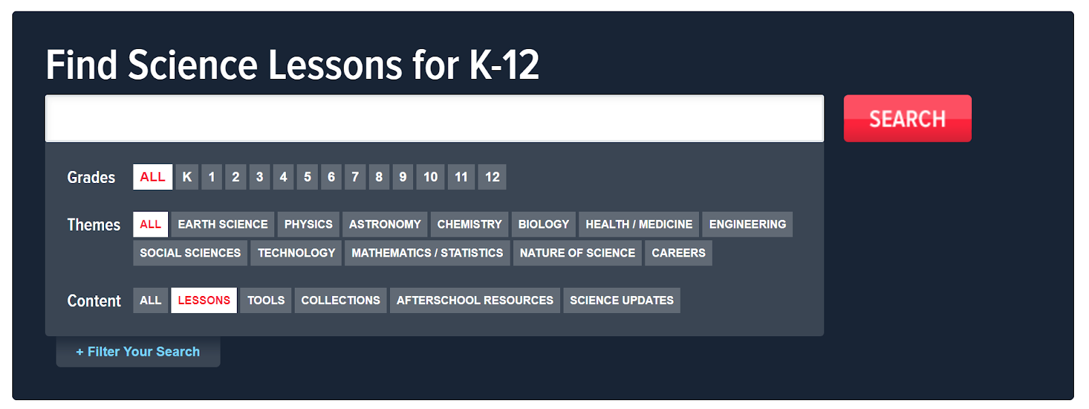
Task: Show Collections content type
Action: [340, 300]
